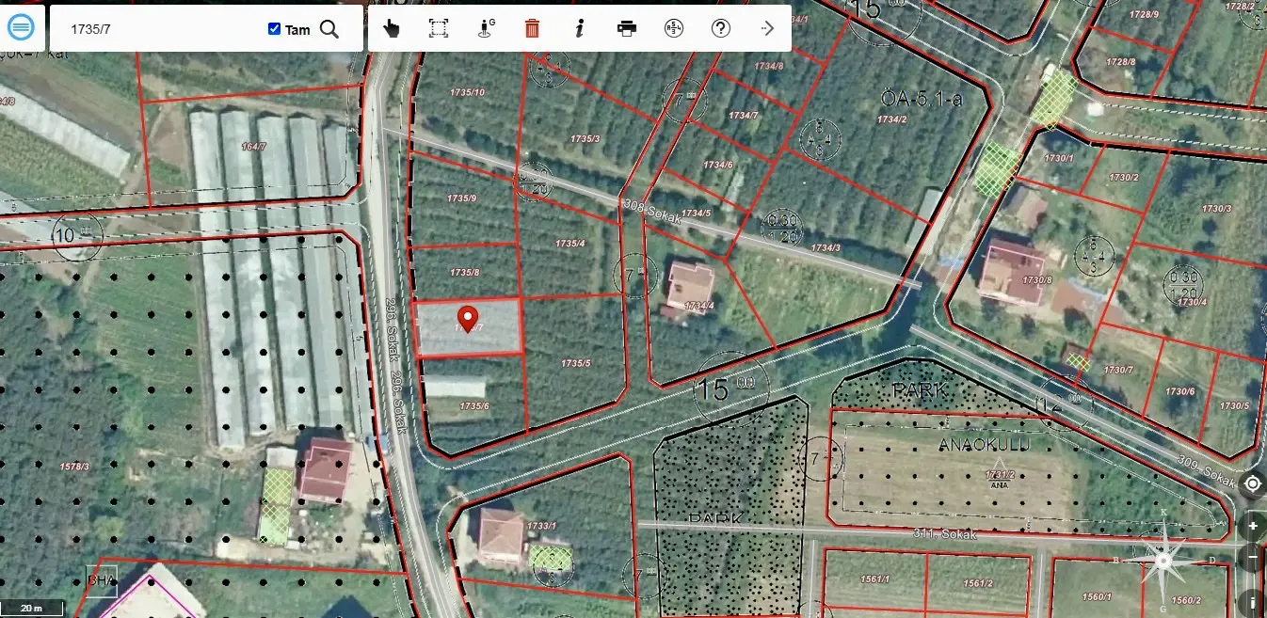Zoom in with the plus button
The image size is (1267, 618).
[x=1253, y=526]
